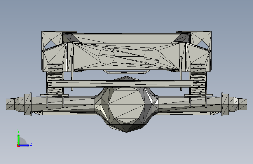
Task: Click the 'Z' axis label
Action: click(x=31, y=144)
